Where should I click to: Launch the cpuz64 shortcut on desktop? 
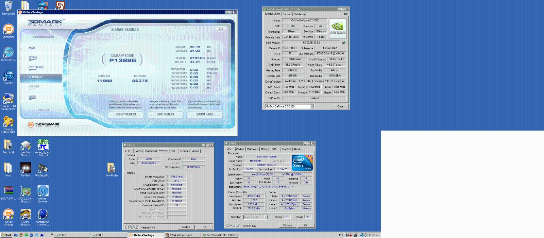26,148
